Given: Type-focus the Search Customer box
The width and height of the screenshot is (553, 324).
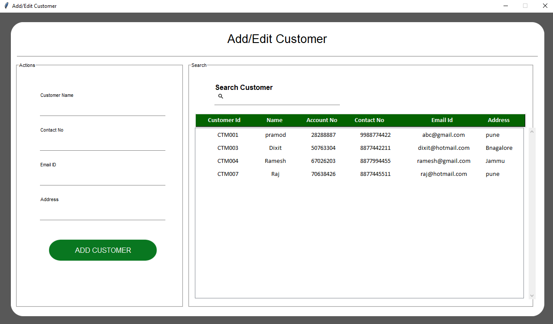Looking at the screenshot, I should pyautogui.click(x=281, y=98).
